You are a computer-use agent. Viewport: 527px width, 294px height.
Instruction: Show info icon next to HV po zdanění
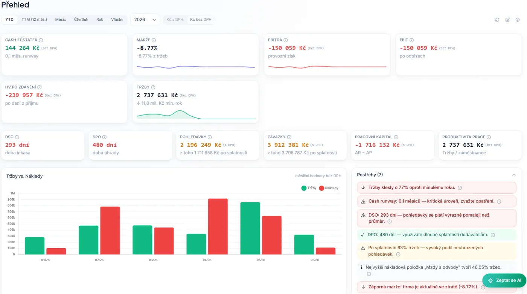[40, 87]
